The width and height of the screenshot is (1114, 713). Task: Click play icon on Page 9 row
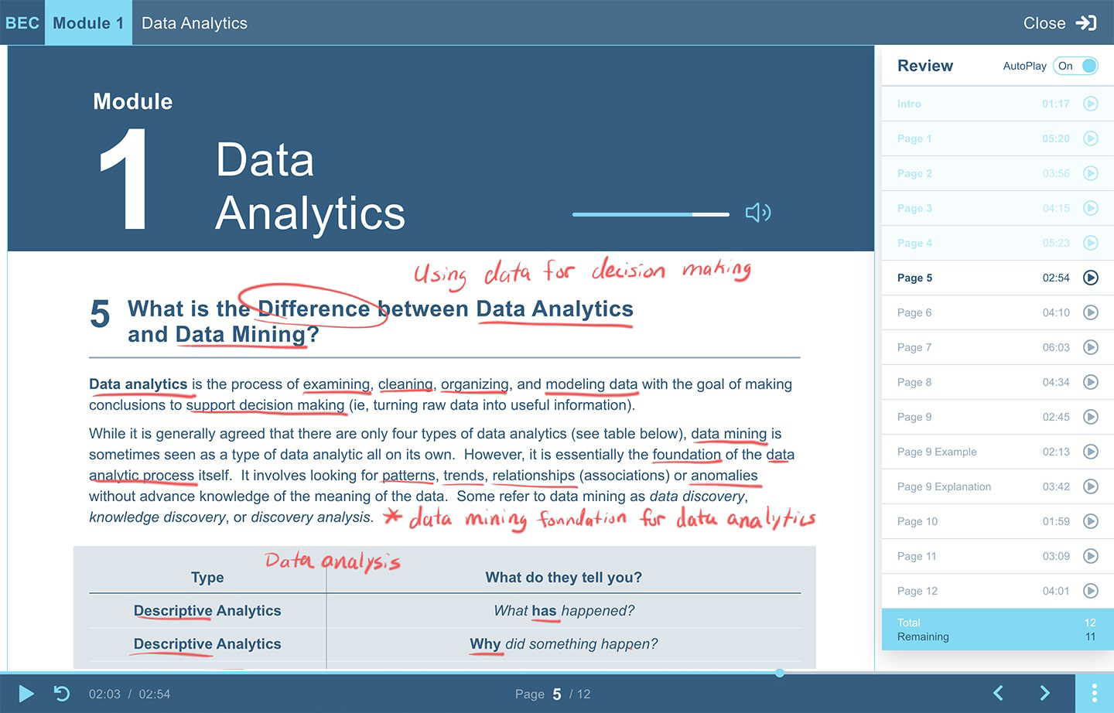(1091, 417)
